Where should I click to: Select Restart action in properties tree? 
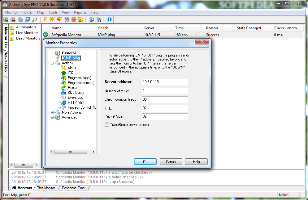pos(73,88)
